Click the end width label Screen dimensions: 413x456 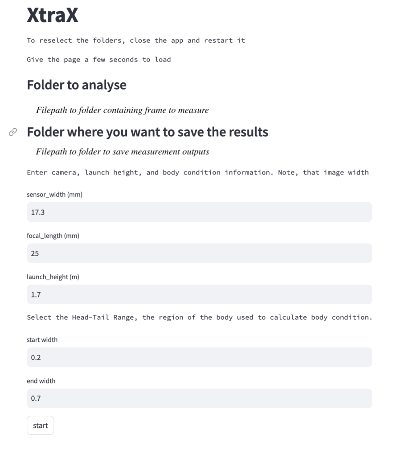click(41, 381)
